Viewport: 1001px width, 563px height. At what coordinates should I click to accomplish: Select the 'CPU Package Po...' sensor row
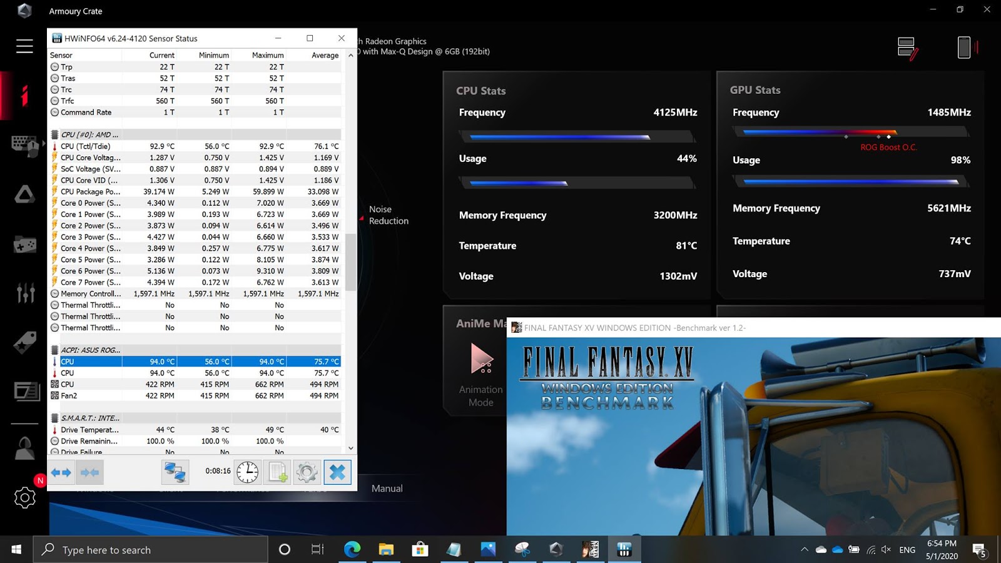click(195, 191)
